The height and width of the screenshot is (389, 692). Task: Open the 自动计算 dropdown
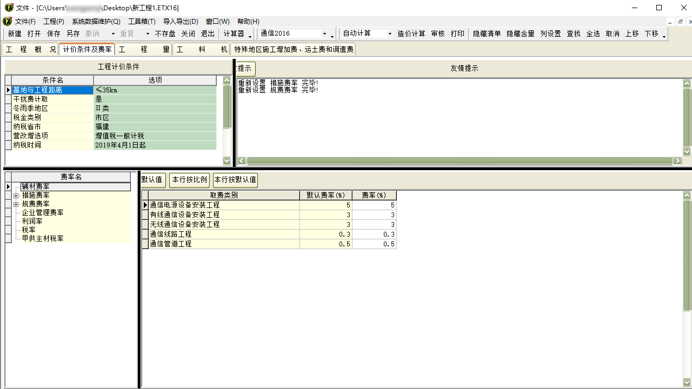389,33
